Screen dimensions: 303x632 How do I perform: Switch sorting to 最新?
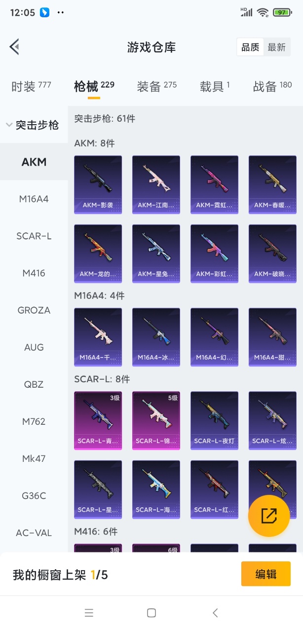(x=277, y=47)
